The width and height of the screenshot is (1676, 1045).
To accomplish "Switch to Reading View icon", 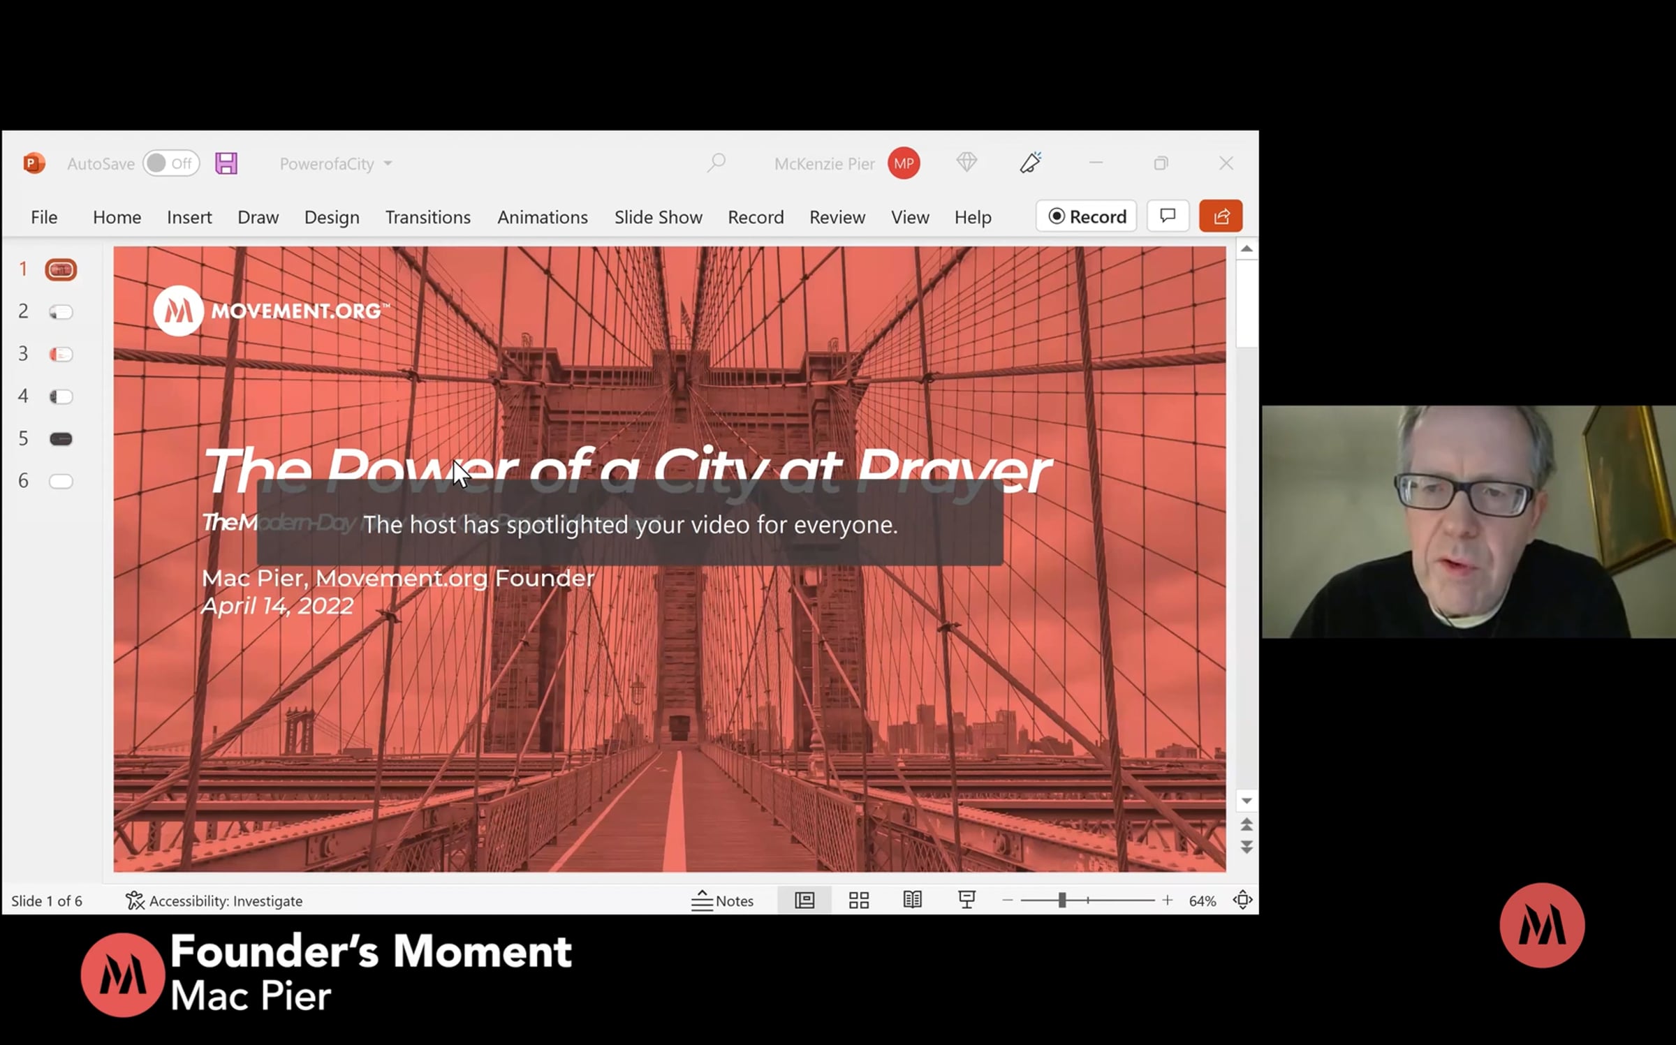I will pos(913,900).
